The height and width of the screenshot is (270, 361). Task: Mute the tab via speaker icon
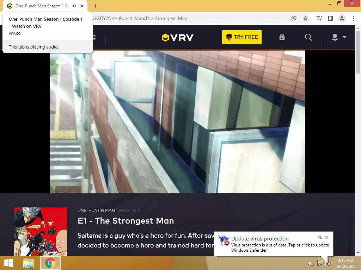pos(74,6)
